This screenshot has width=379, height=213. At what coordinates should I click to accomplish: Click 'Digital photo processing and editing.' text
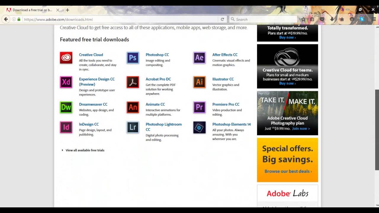[x=162, y=138]
